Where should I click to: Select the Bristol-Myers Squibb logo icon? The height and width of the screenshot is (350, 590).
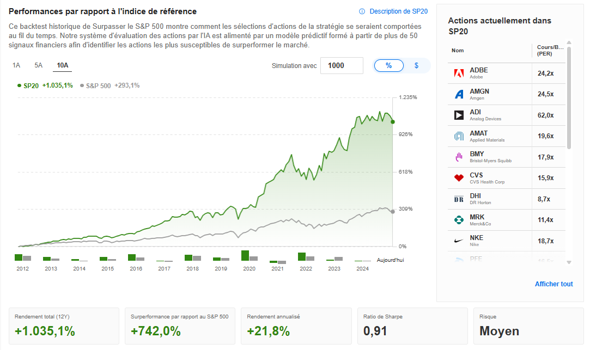(x=459, y=157)
